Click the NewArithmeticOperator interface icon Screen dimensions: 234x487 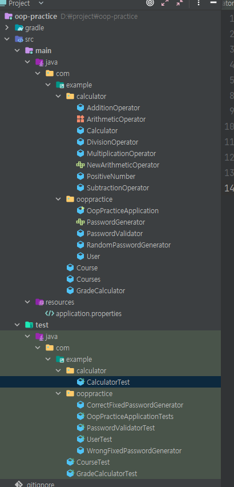point(80,165)
